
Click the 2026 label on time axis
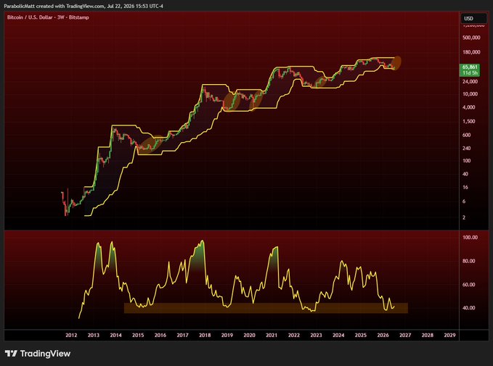tap(383, 336)
